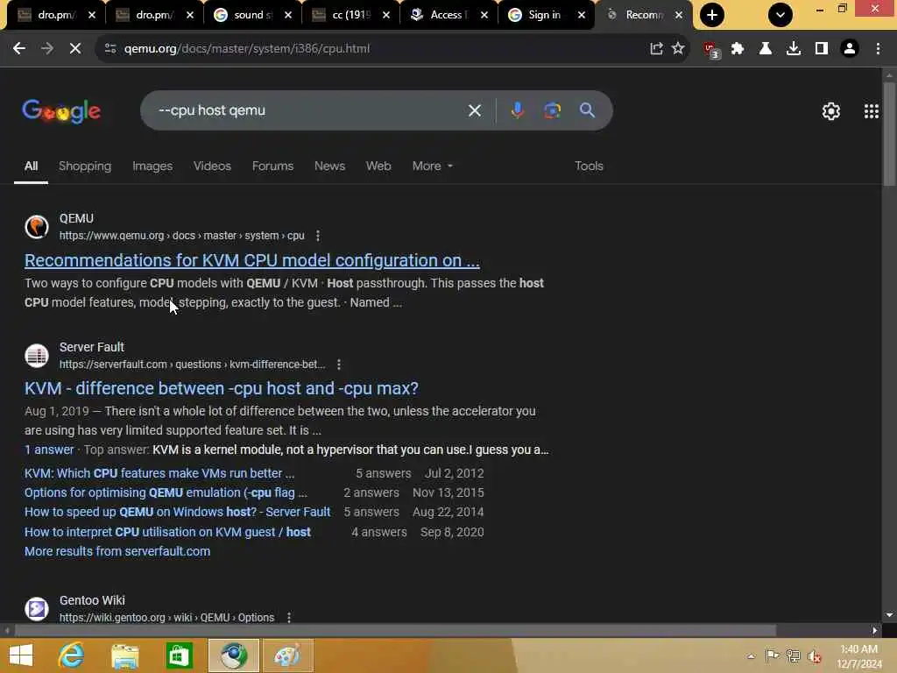This screenshot has height=673, width=897.
Task: Open Chrome three-dot menu
Action: tap(878, 49)
